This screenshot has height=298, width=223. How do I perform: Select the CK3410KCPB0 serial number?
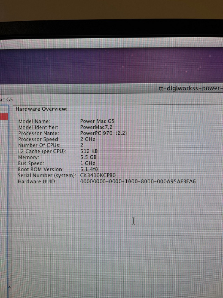click(98, 175)
